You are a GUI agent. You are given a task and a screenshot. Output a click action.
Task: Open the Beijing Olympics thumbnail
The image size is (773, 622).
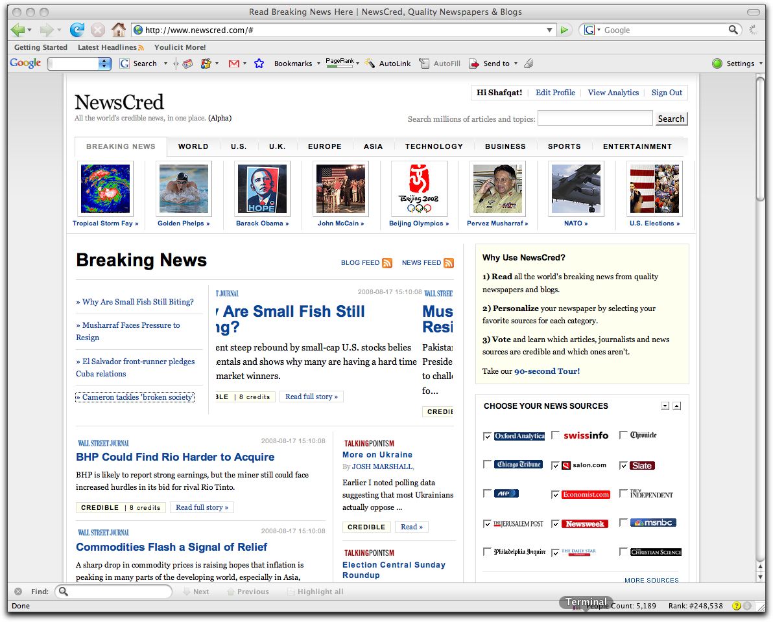(x=419, y=189)
